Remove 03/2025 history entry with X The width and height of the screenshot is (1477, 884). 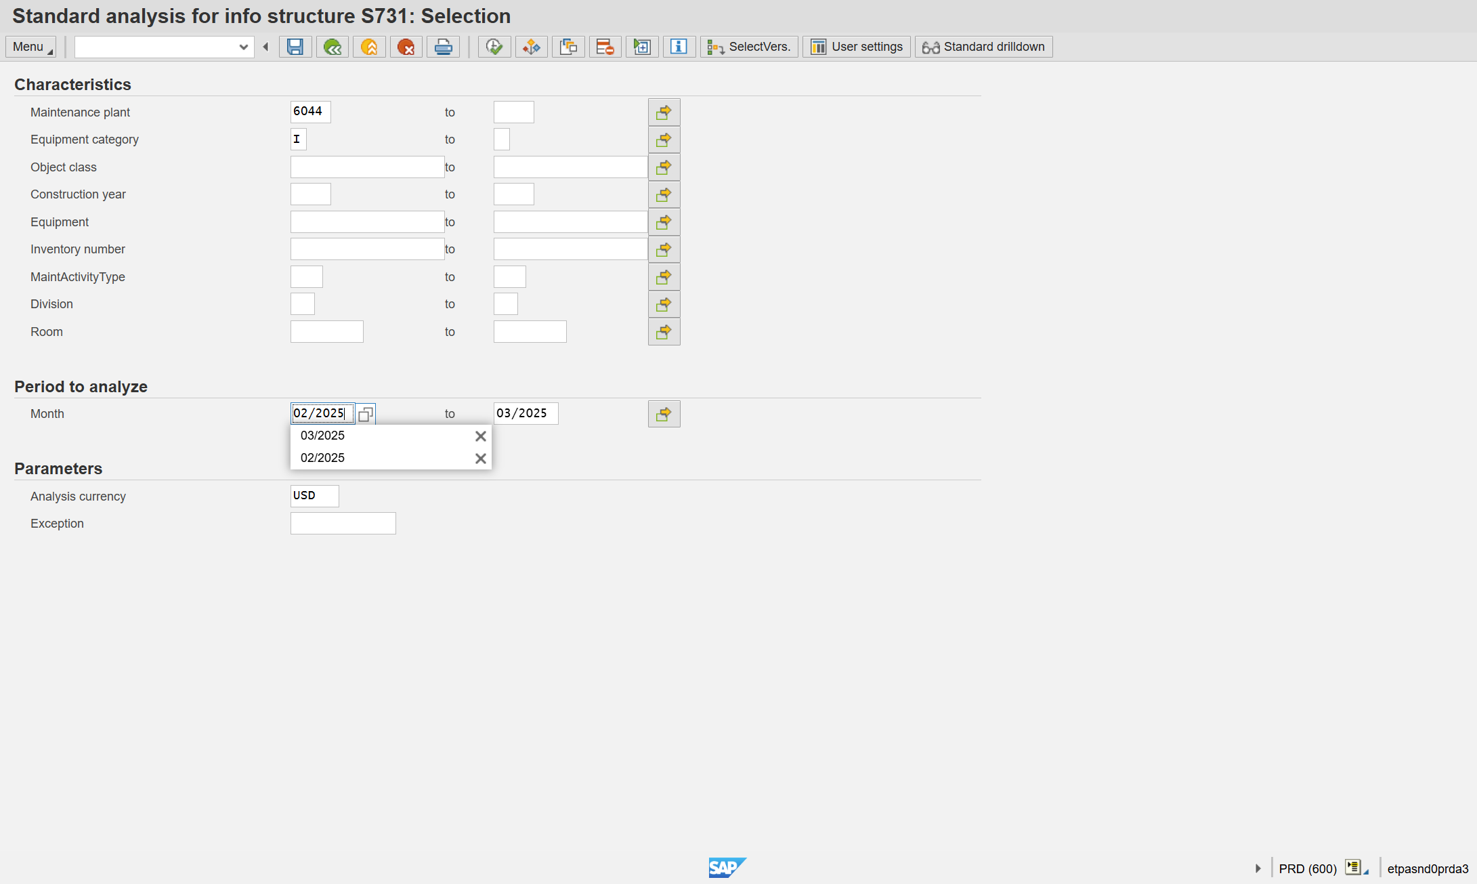(481, 436)
